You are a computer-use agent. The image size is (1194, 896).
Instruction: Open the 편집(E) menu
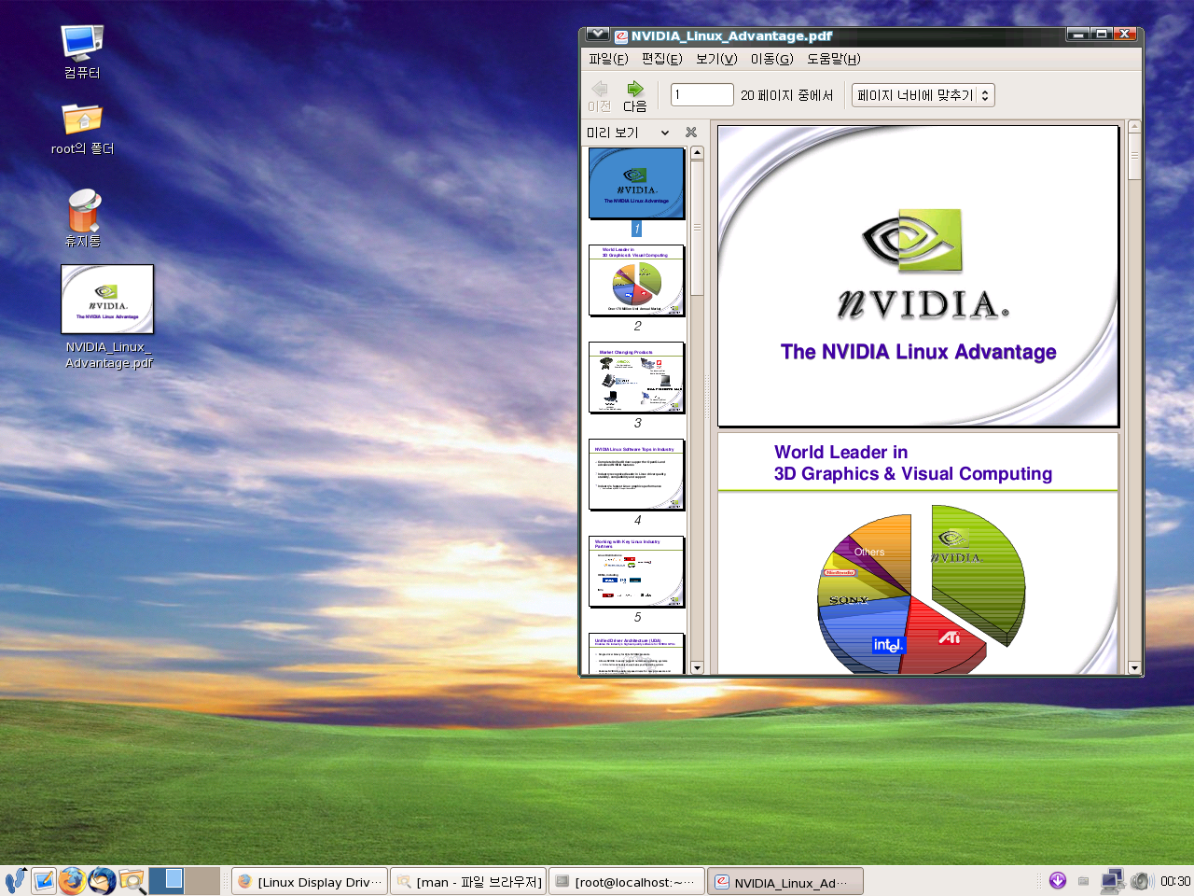click(662, 59)
